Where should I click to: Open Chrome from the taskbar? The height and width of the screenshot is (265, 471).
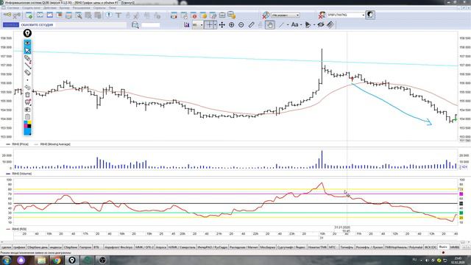pyautogui.click(x=57, y=260)
